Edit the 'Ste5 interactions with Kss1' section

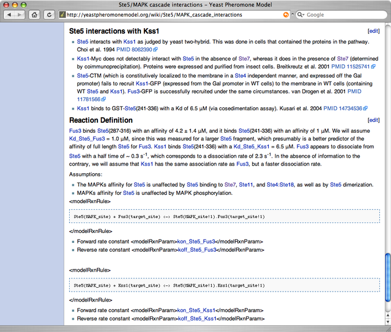373,31
